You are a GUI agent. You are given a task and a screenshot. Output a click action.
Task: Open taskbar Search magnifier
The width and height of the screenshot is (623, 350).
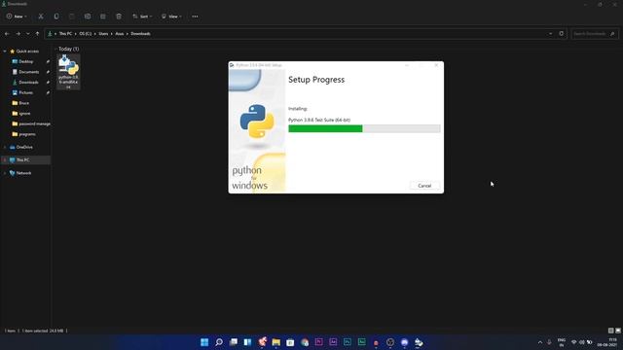coord(219,342)
